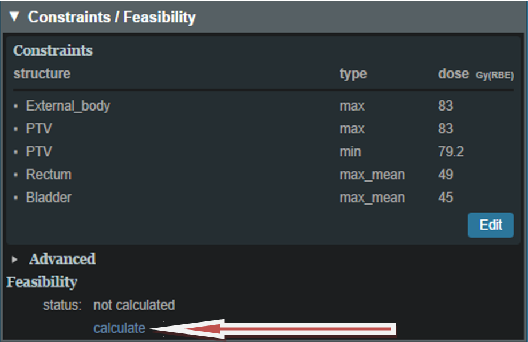Screen dimensions: 528x342
Task: Click the PTV entry with max type
Action: pos(39,129)
